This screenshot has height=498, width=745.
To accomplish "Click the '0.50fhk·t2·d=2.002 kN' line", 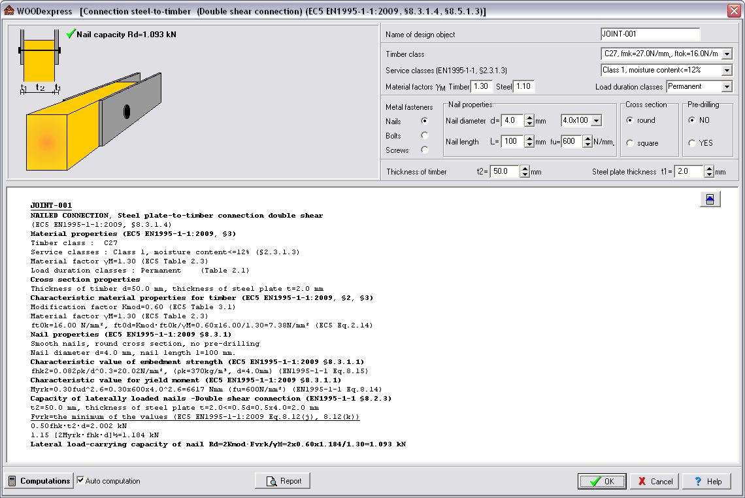I will click(x=78, y=425).
